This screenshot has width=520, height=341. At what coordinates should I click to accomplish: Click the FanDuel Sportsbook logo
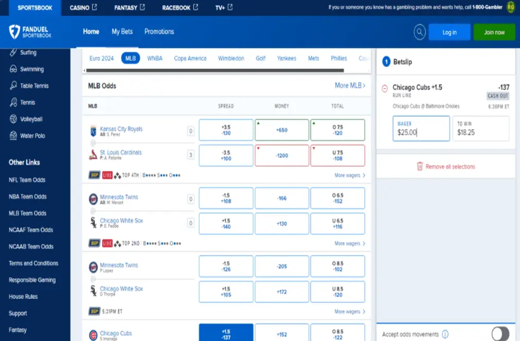pyautogui.click(x=30, y=32)
